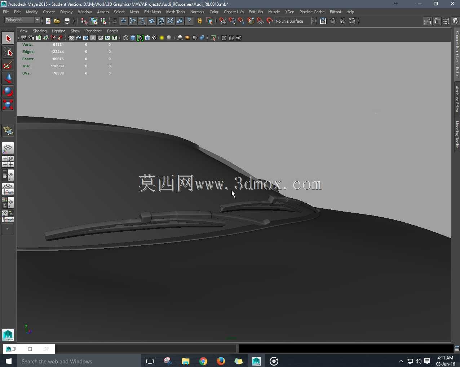Open the selection mask dropdown arrow icon
Viewport: 460px width, 367px height.
(x=115, y=21)
